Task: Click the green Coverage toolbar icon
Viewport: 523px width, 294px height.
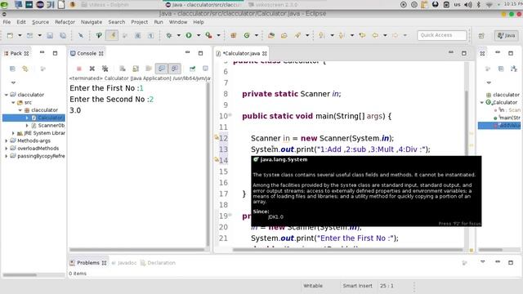Action: point(99,35)
